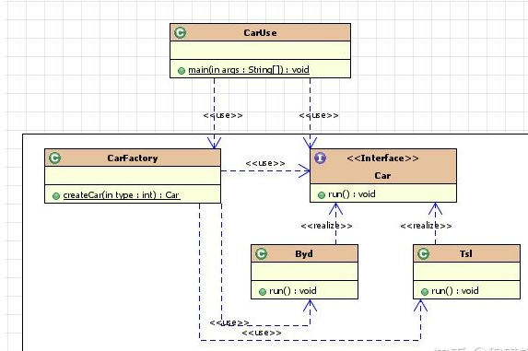The height and width of the screenshot is (351, 528).
Task: Click the green class icon on CarUse
Action: coord(181,32)
